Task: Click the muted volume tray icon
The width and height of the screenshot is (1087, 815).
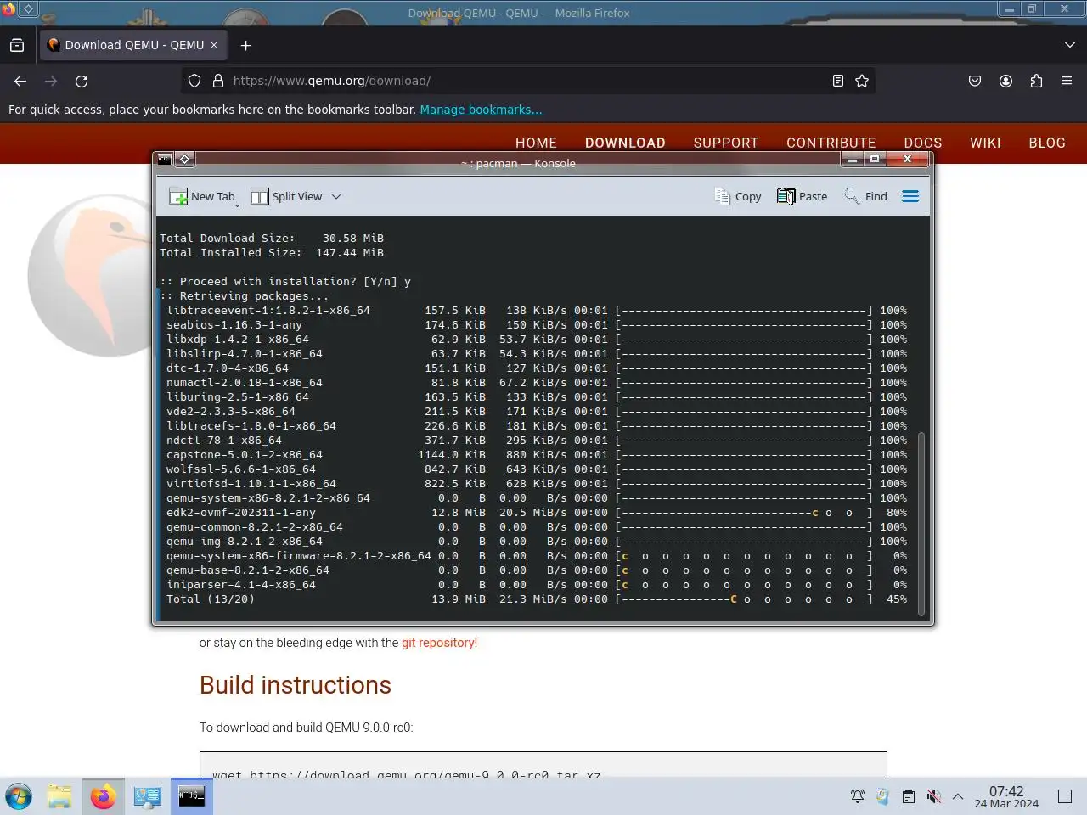Action: (934, 796)
